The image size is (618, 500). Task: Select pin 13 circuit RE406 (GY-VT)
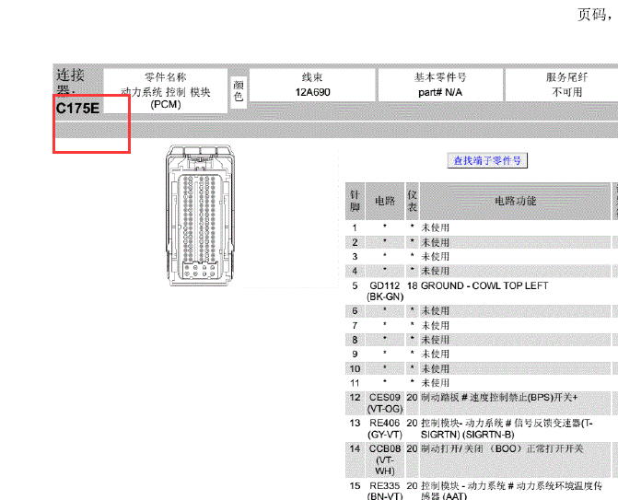pos(385,429)
